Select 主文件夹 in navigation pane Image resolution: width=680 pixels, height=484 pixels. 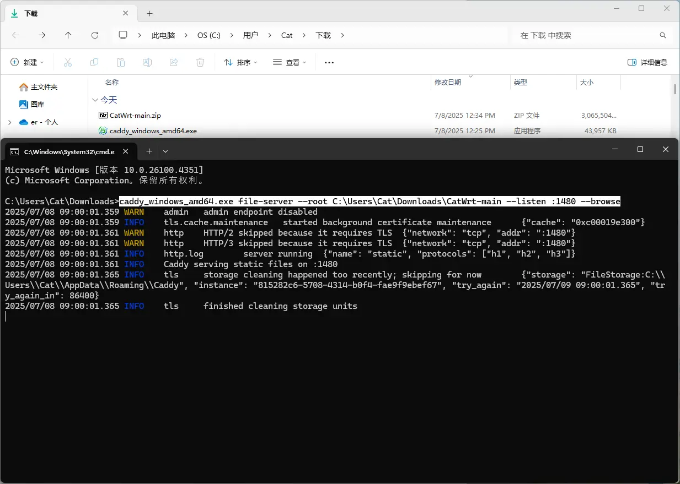pos(44,87)
